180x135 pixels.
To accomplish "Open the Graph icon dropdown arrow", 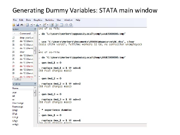I will pyautogui.click(x=40, y=25).
